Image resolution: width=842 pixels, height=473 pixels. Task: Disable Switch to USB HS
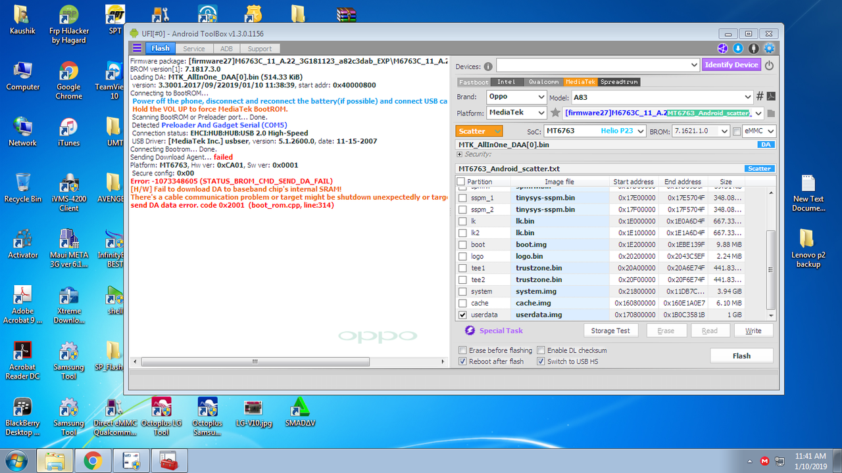[x=541, y=361]
